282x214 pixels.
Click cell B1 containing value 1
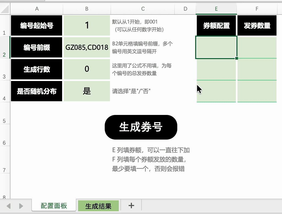click(x=87, y=25)
